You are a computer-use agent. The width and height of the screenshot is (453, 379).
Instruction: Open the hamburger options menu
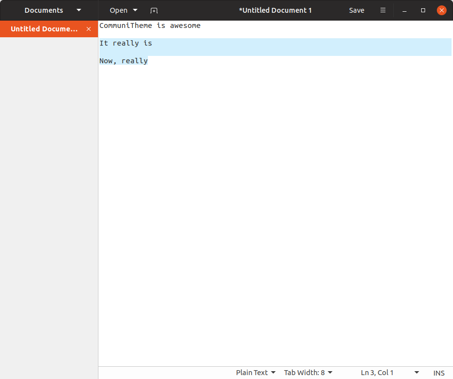click(383, 10)
